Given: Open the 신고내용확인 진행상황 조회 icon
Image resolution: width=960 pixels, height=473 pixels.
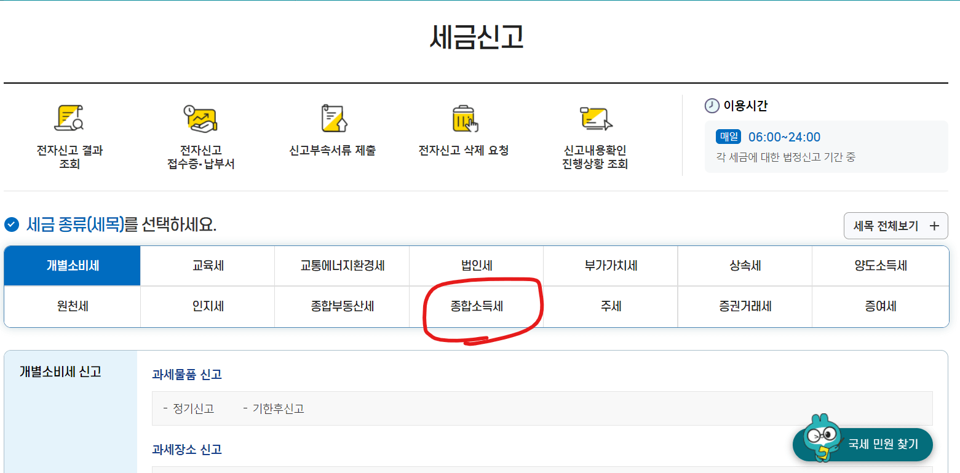Looking at the screenshot, I should tap(596, 119).
